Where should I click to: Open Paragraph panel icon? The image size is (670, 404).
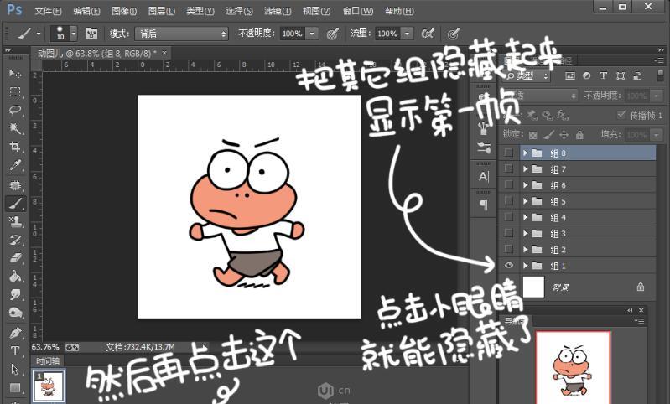(484, 205)
